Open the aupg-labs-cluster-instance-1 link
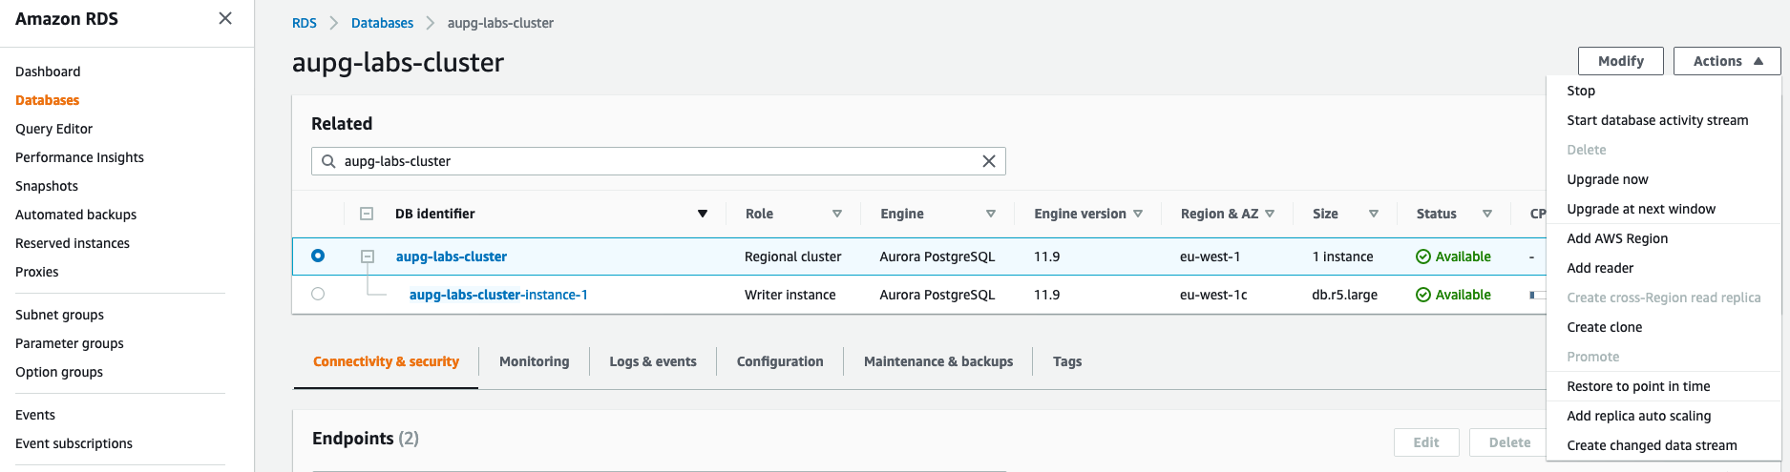This screenshot has height=472, width=1790. click(x=498, y=295)
